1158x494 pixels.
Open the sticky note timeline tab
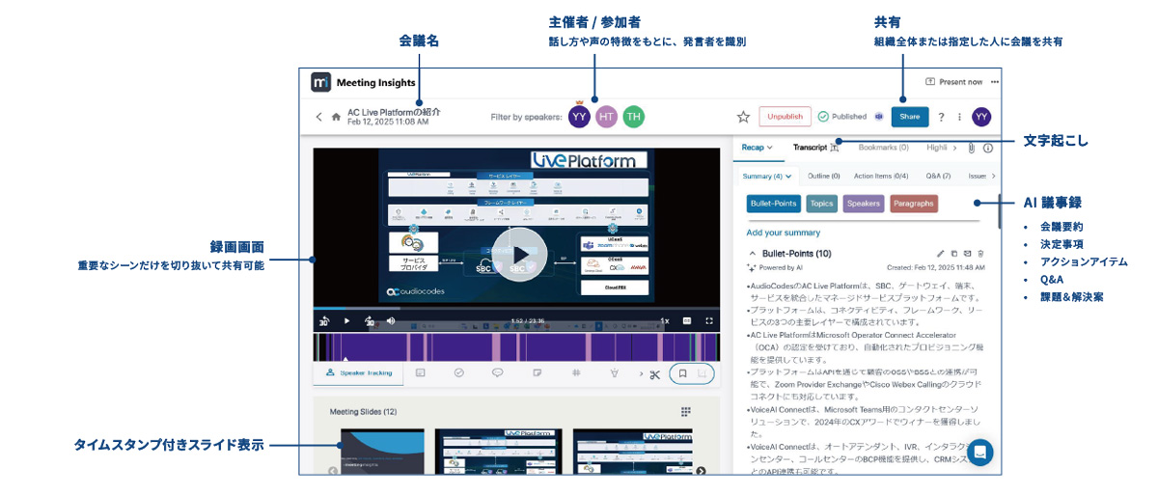537,372
